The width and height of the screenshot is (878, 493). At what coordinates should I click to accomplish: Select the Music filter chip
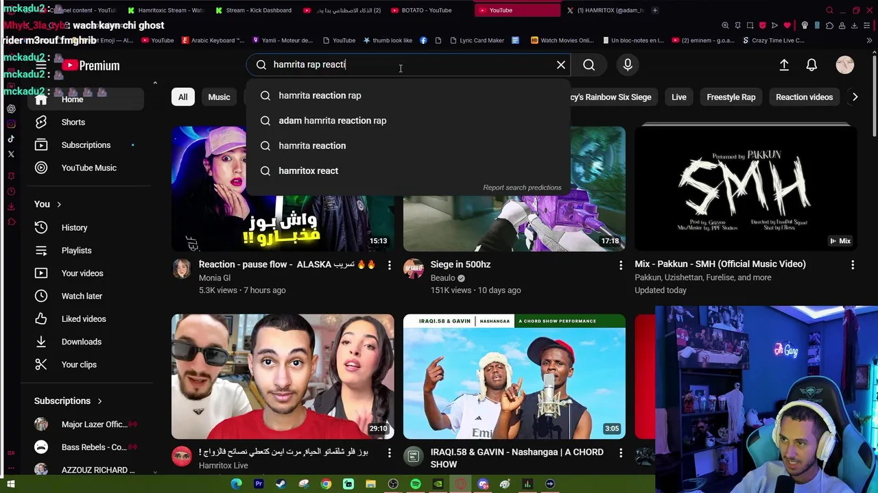(219, 97)
